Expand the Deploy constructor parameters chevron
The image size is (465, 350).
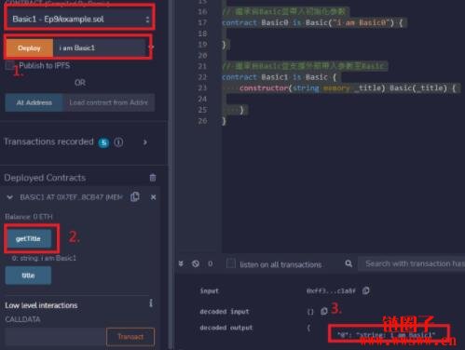(151, 47)
